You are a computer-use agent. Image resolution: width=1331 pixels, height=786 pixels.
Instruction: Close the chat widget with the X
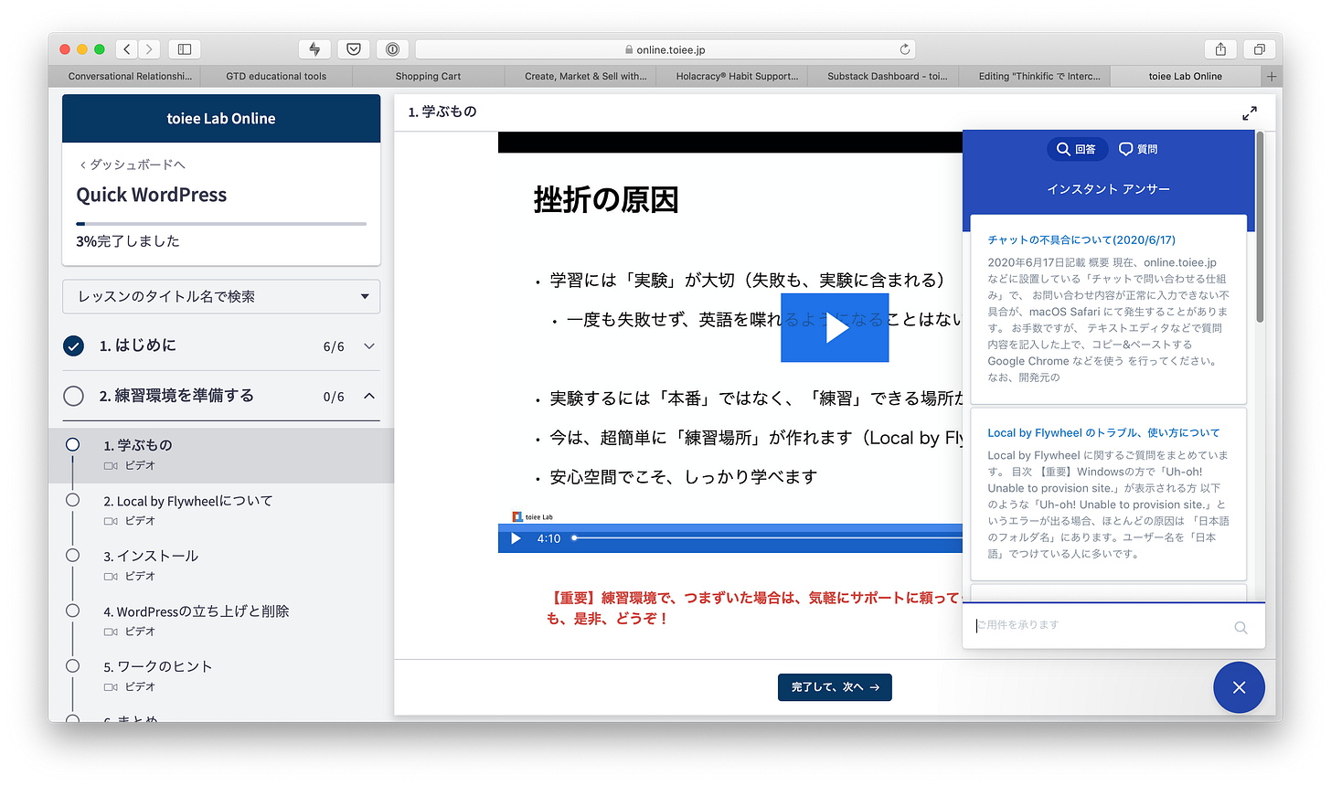click(x=1239, y=687)
